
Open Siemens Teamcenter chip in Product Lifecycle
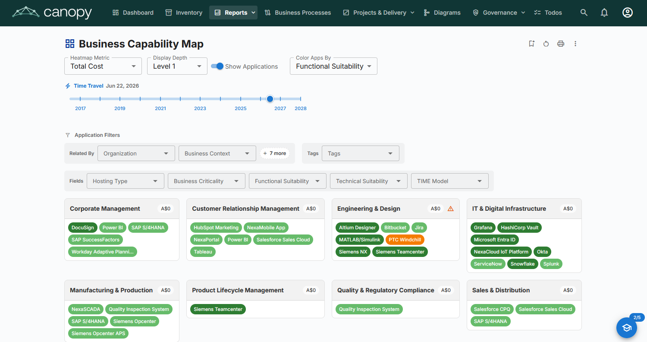point(218,309)
